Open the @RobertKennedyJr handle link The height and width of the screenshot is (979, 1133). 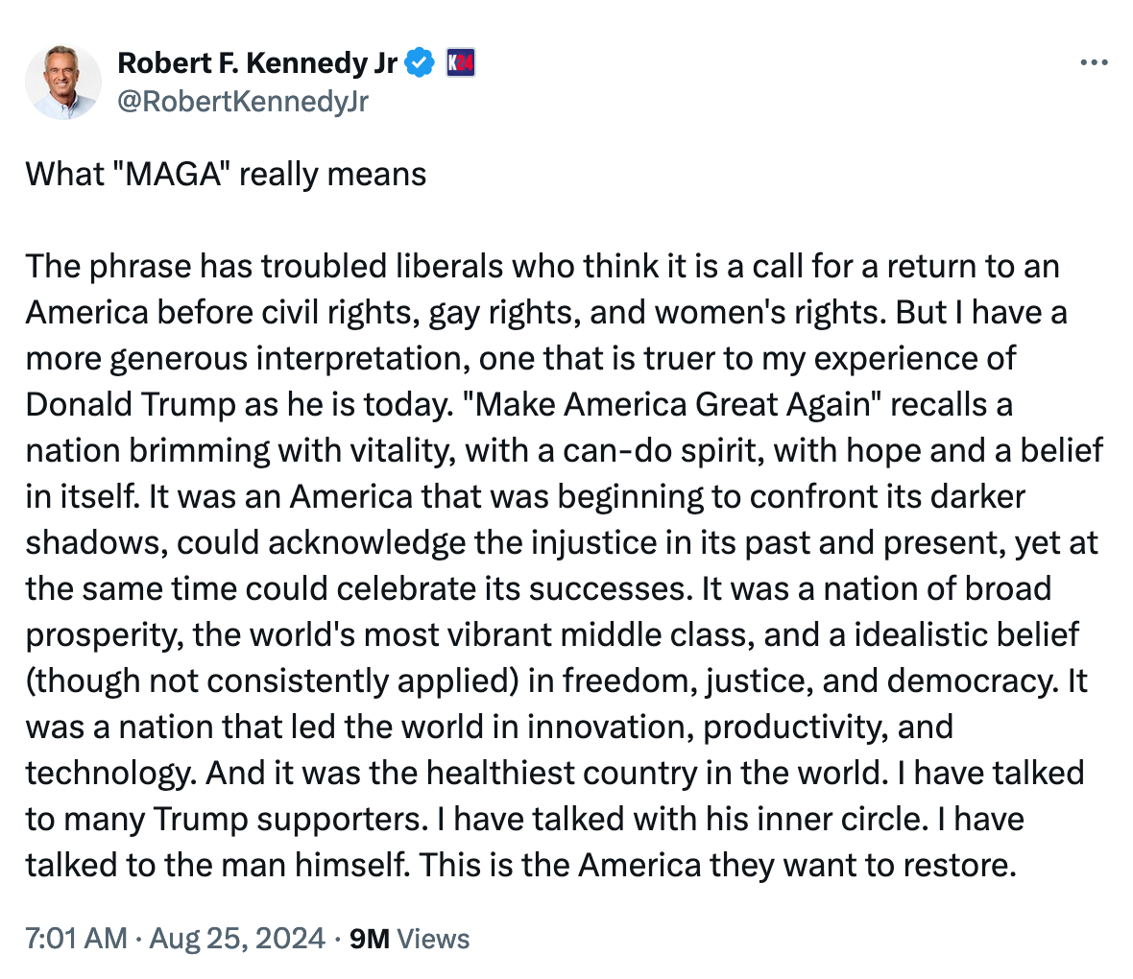coord(242,101)
